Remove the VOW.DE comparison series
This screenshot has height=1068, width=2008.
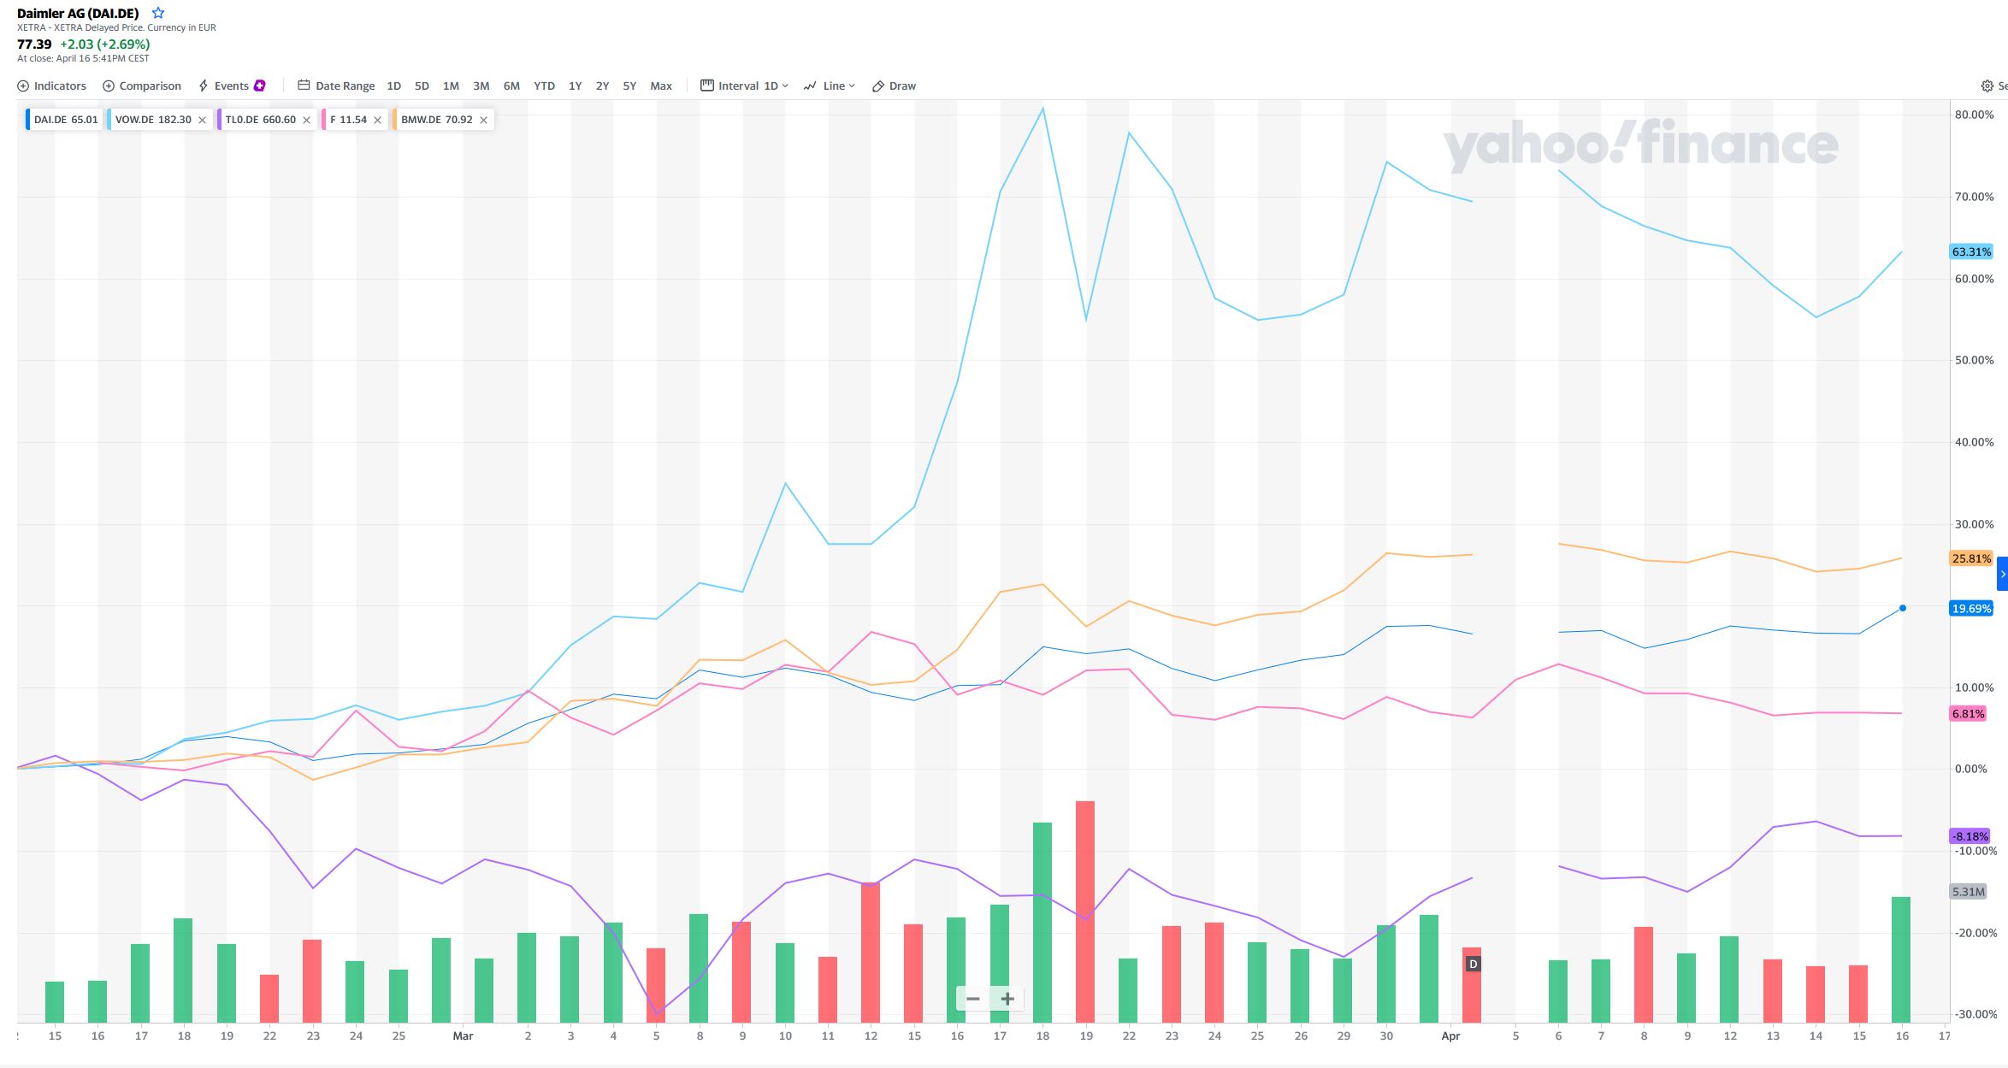(202, 120)
